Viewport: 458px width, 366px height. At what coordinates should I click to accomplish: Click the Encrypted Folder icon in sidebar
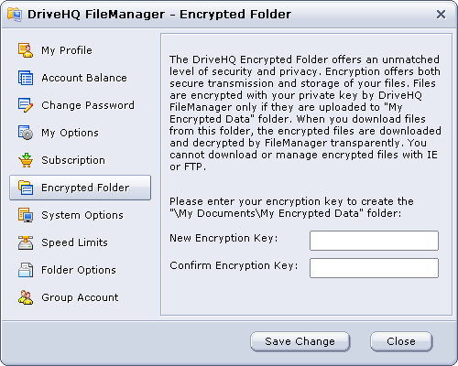tap(26, 188)
